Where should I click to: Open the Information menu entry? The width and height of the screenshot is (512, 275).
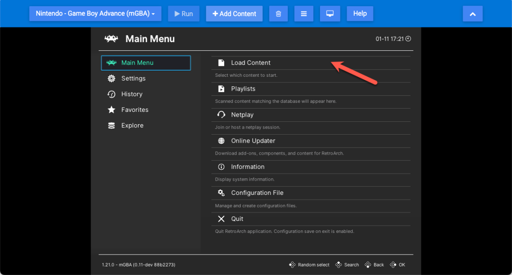point(247,167)
